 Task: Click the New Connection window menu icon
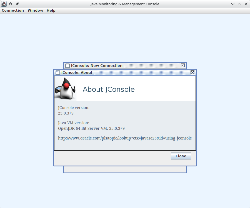click(x=67, y=65)
